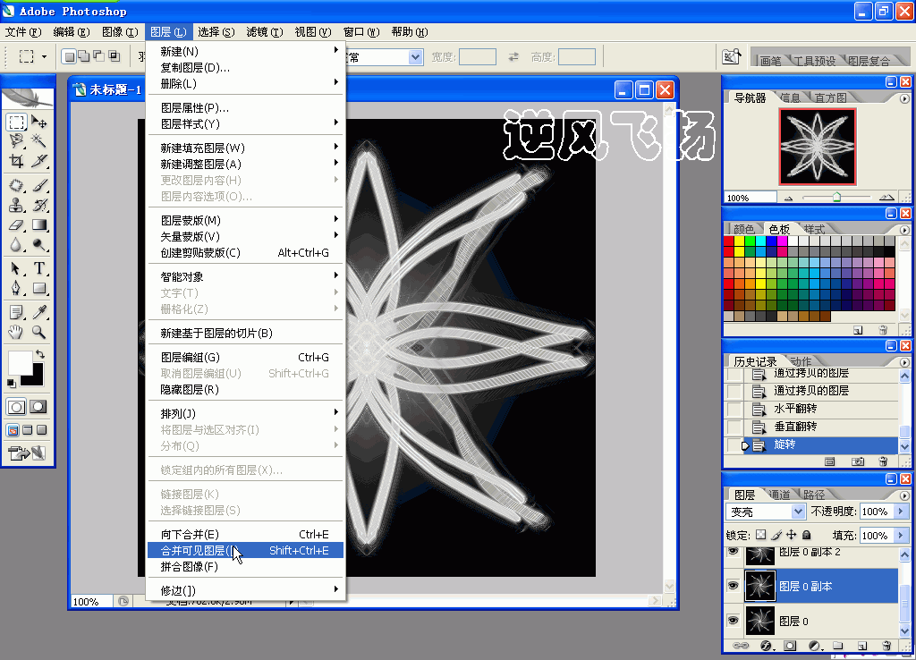
Task: Toggle visibility of 图层 0 layer
Action: coord(734,621)
